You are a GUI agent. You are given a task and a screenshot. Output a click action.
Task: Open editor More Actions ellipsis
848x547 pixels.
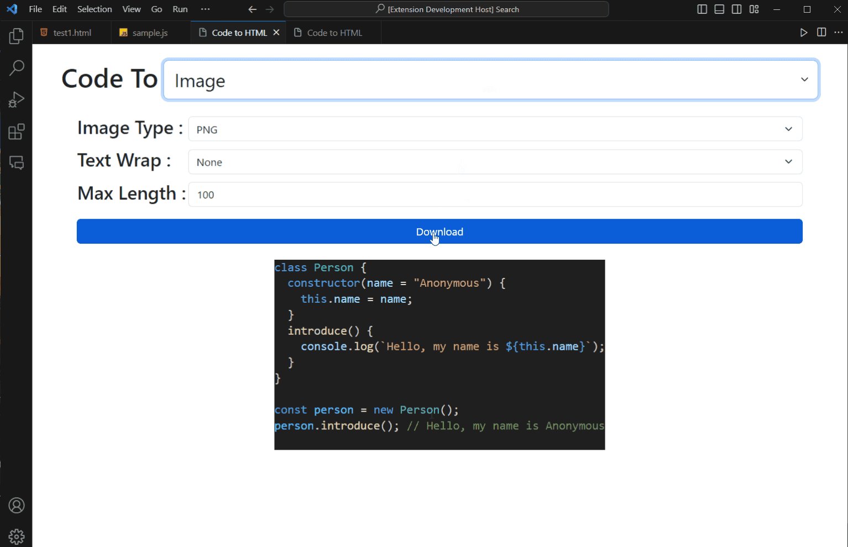839,33
